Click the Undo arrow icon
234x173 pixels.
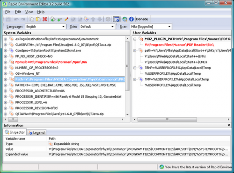[x=16, y=19]
